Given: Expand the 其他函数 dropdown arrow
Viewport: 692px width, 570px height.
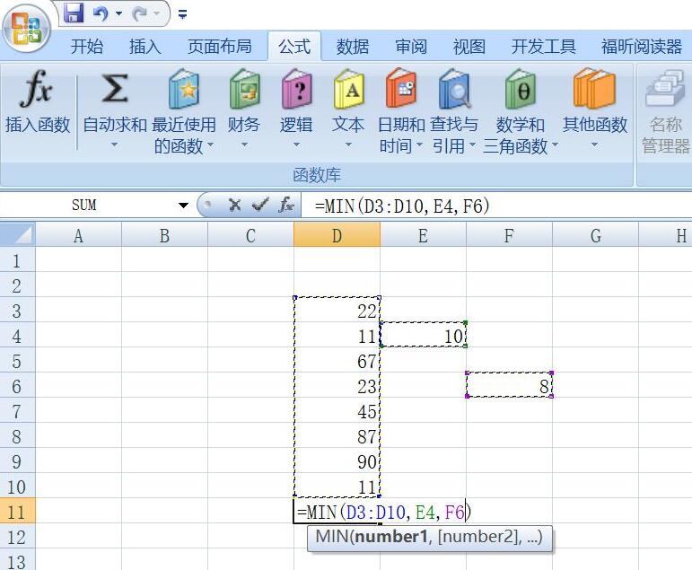Looking at the screenshot, I should coord(594,145).
